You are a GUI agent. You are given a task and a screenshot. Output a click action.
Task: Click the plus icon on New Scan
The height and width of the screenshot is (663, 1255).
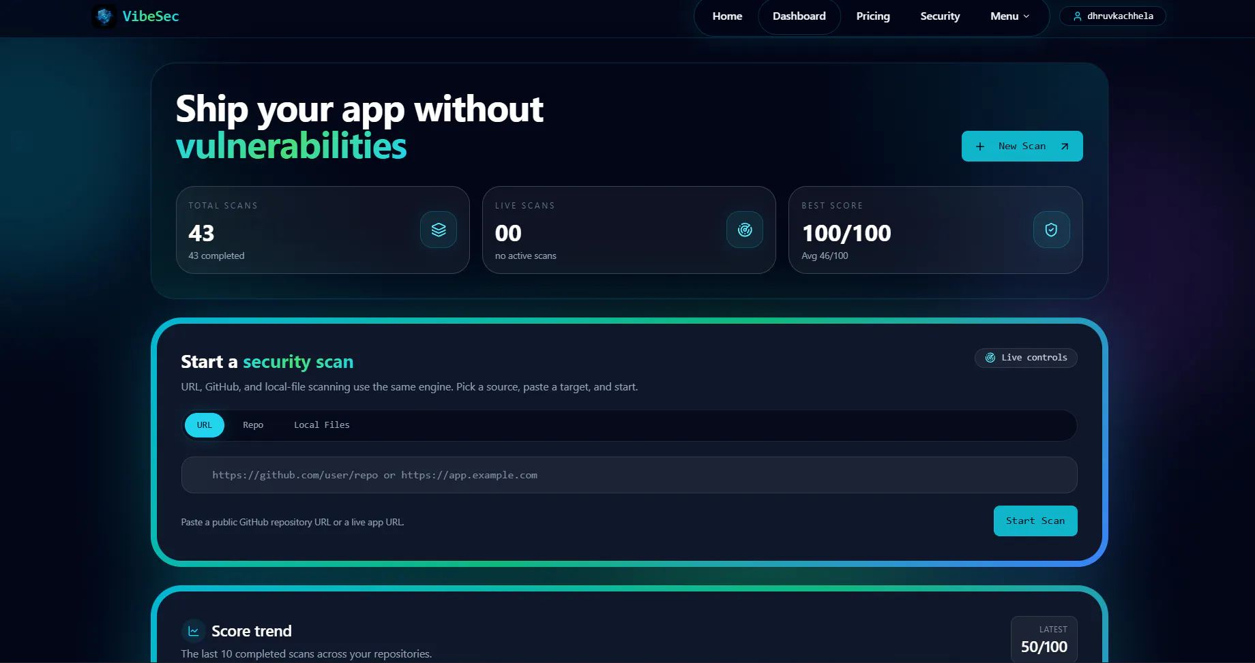coord(980,147)
